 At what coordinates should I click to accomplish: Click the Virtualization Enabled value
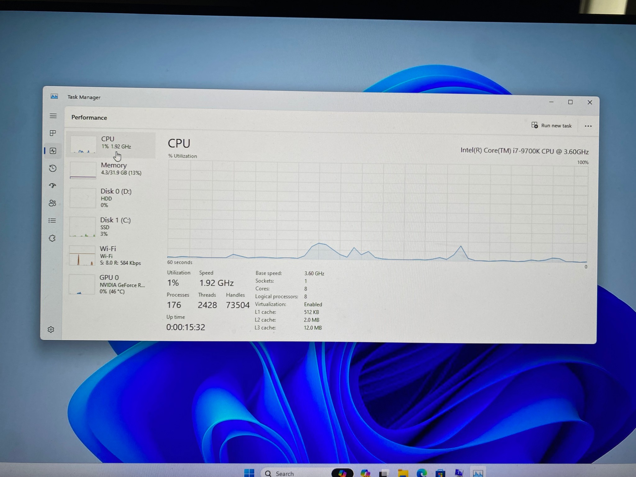313,304
